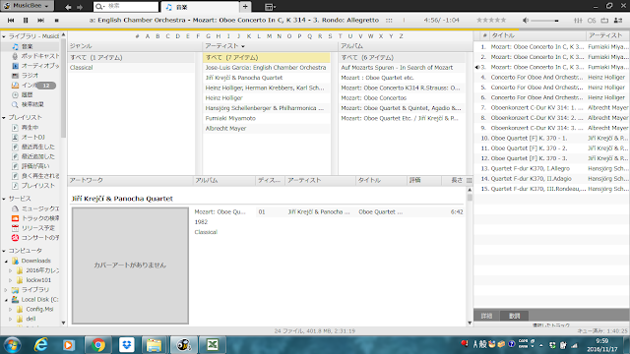Switch to the 詳細 tab
The height and width of the screenshot is (354, 630).
(x=486, y=316)
